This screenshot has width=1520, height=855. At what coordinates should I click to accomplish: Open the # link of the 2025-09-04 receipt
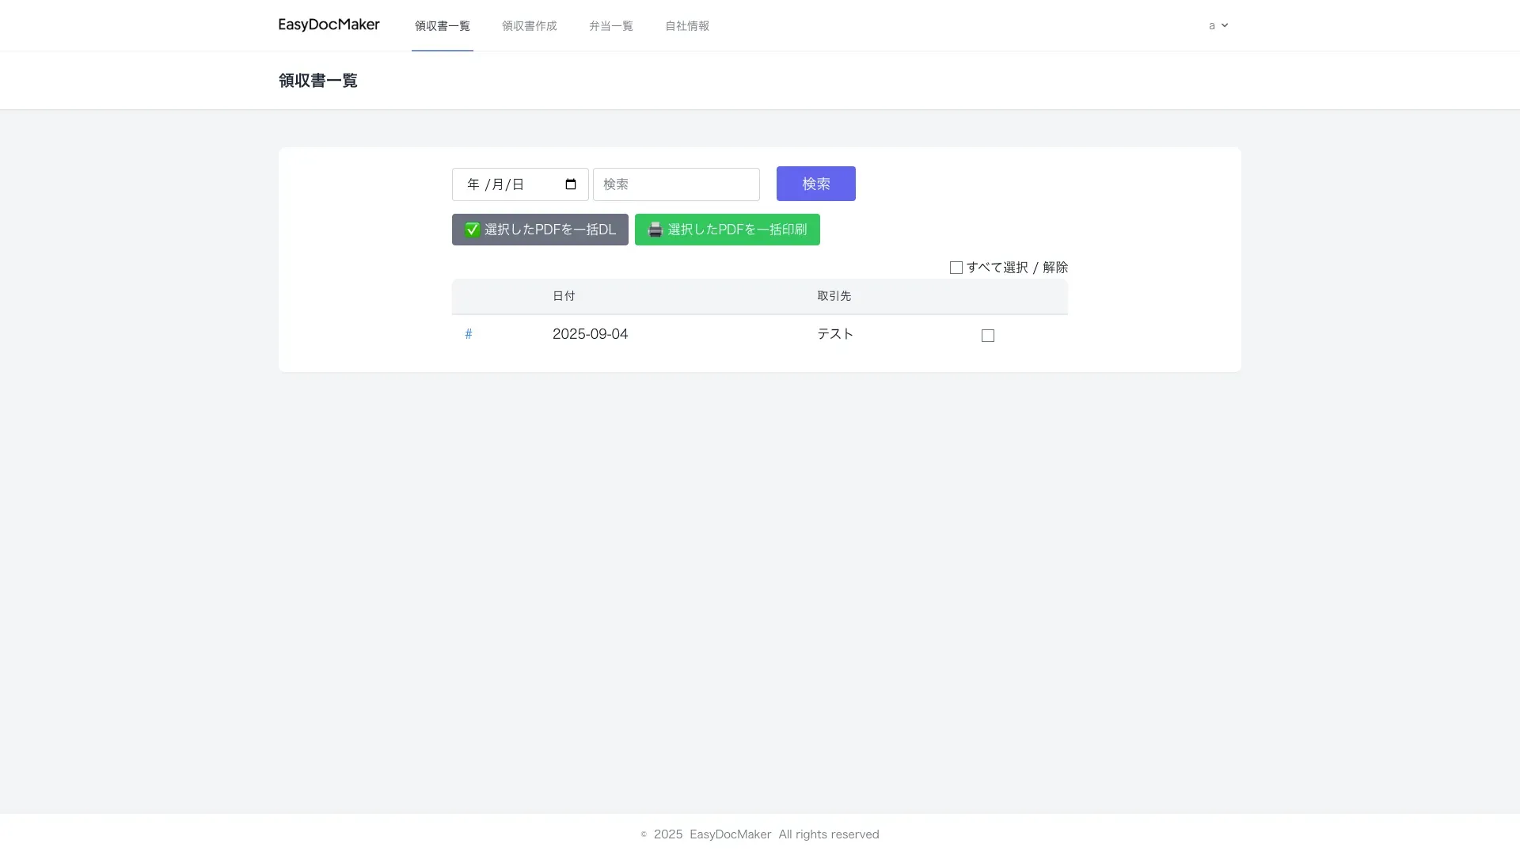coord(468,334)
